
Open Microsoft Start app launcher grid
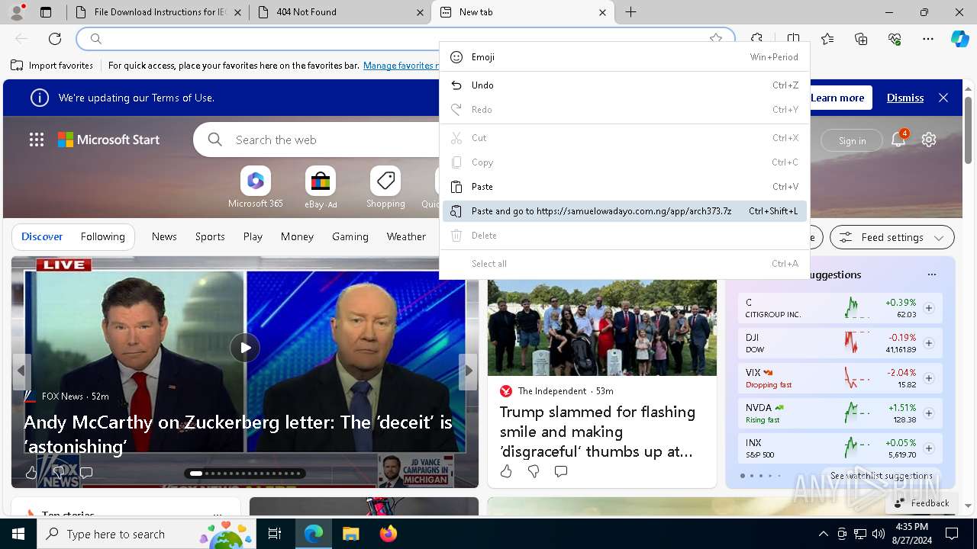pos(37,140)
